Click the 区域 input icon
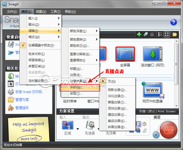 (x=68, y=125)
